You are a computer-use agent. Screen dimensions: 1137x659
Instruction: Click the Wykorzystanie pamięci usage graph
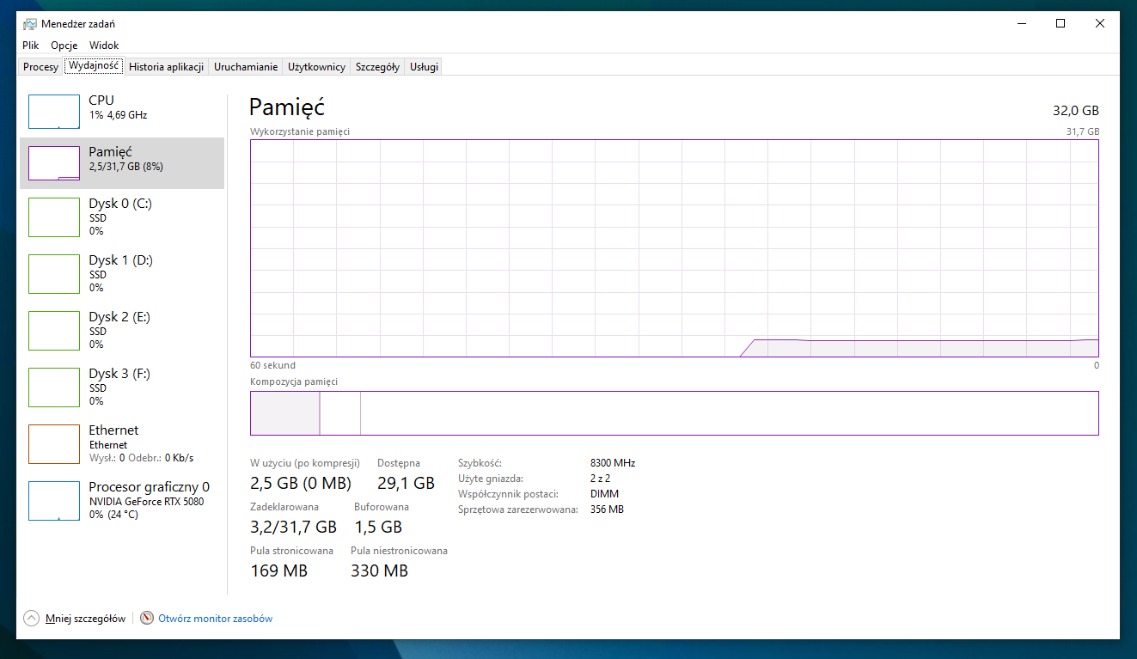(x=675, y=248)
